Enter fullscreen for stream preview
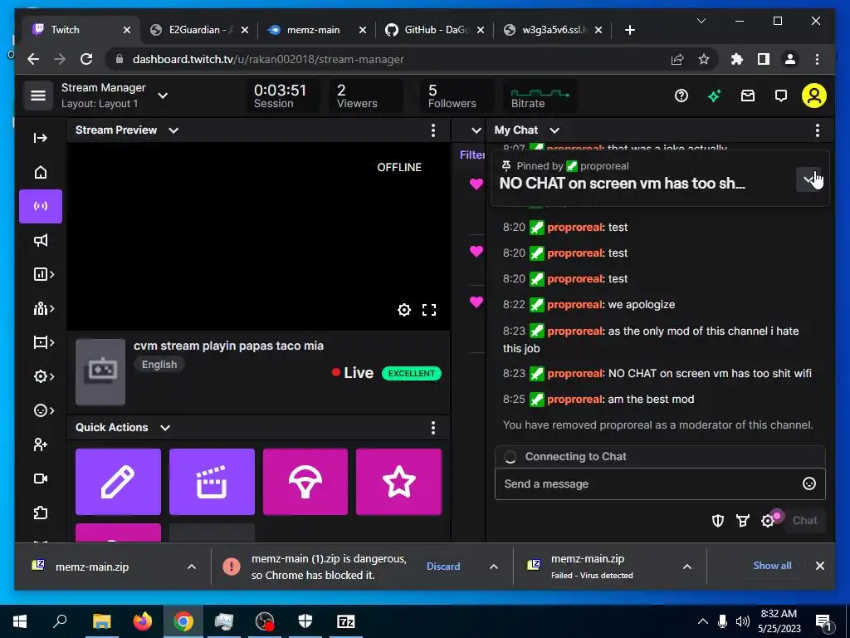The image size is (850, 638). coord(429,310)
